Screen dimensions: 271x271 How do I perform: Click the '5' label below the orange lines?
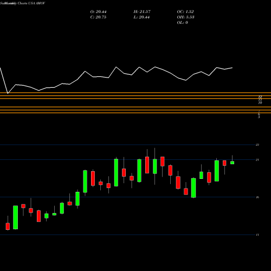259,117
